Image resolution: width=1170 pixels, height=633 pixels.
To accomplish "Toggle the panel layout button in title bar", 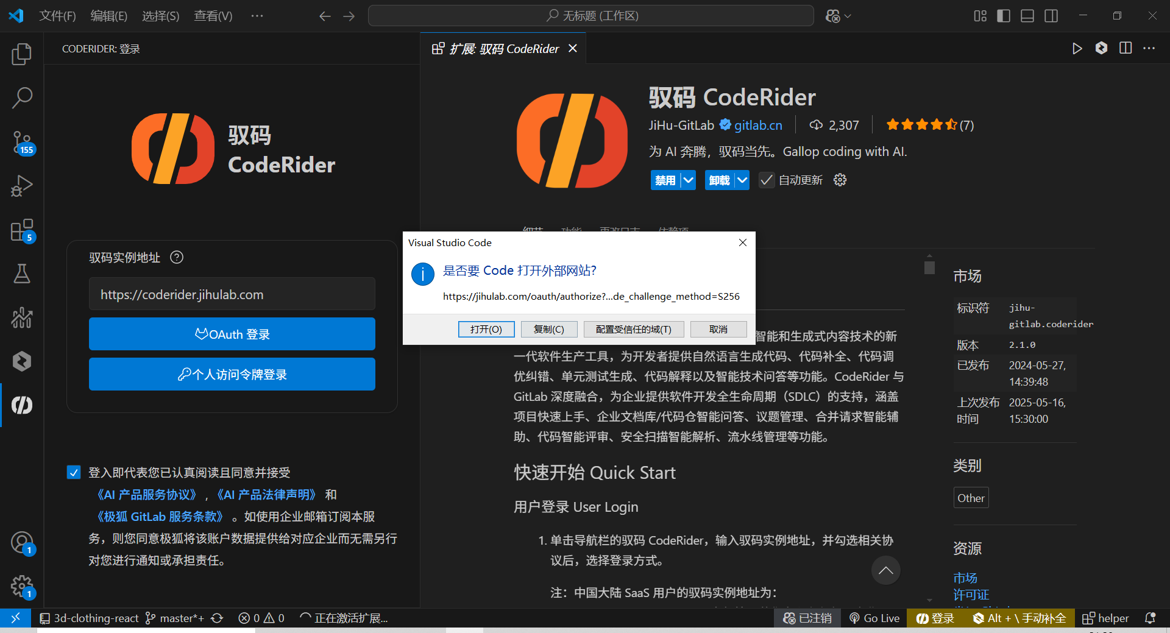I will click(1027, 16).
